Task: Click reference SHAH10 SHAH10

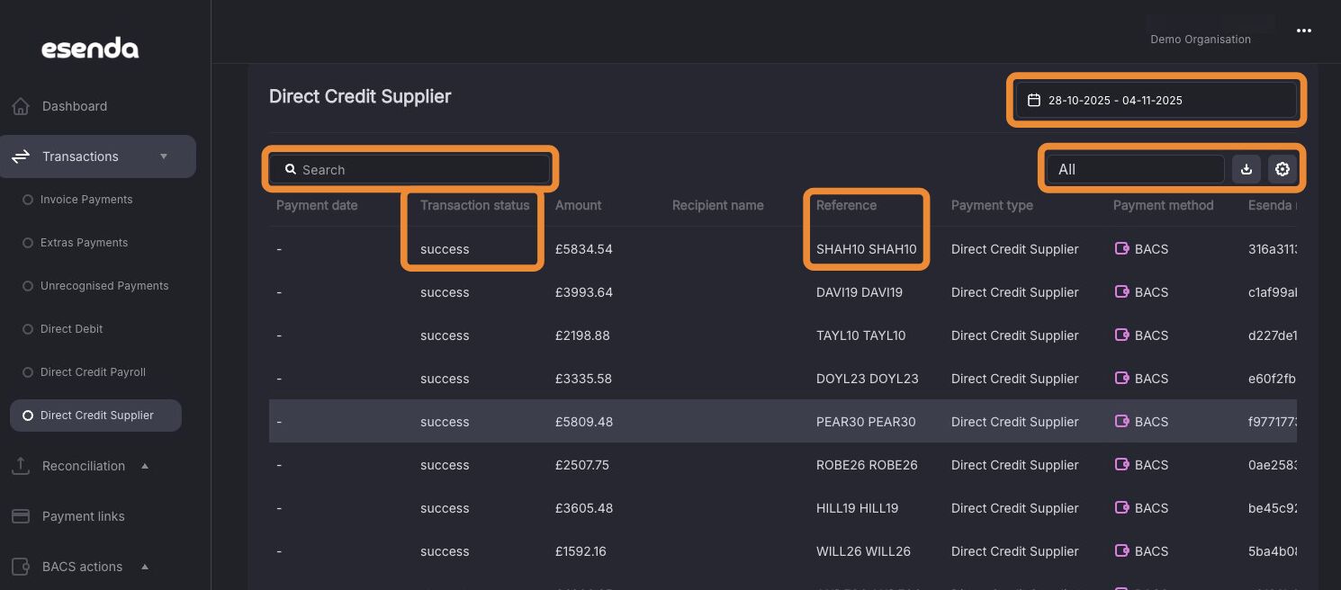Action: 867,249
